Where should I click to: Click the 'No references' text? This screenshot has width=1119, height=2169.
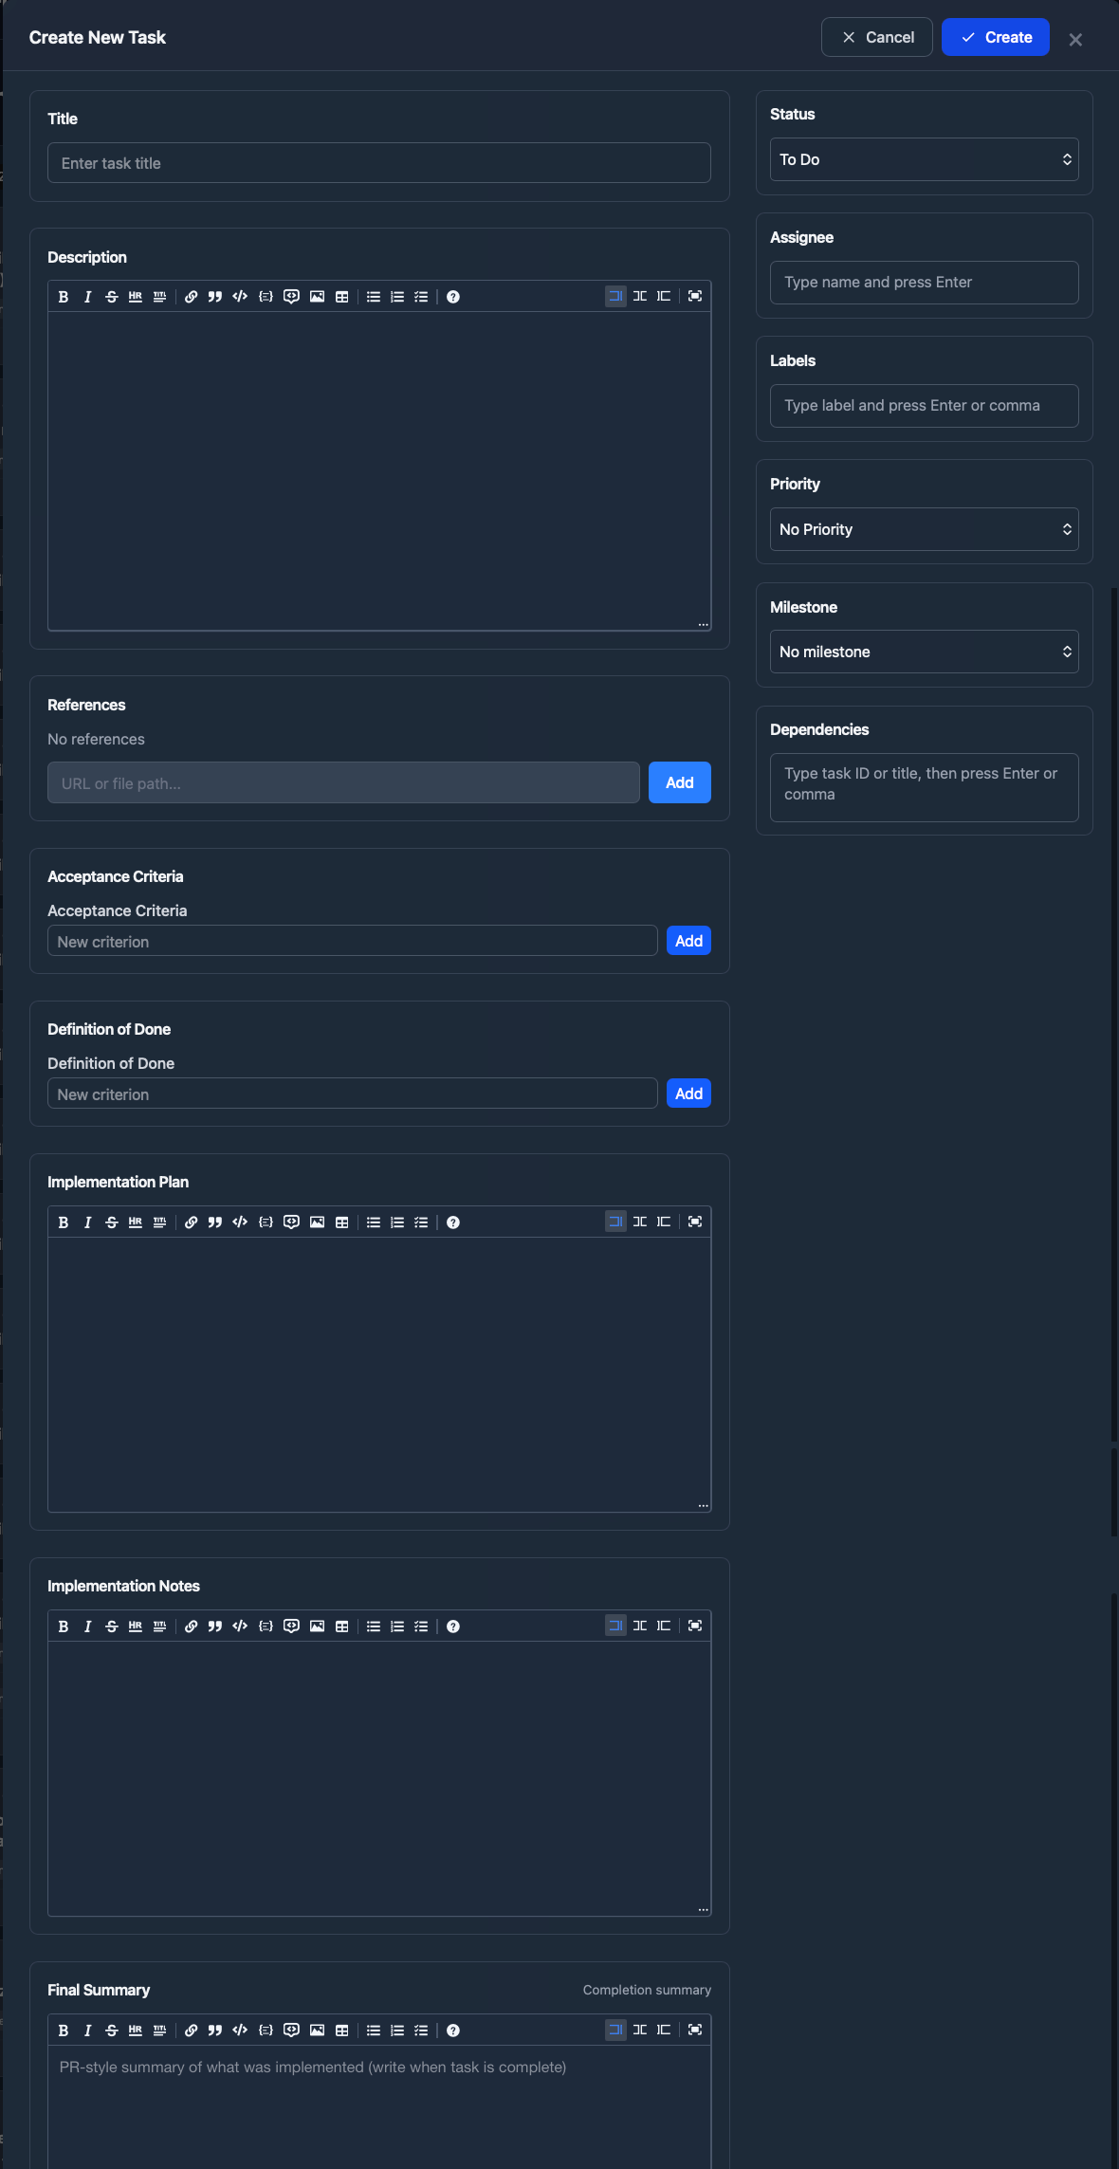96,739
